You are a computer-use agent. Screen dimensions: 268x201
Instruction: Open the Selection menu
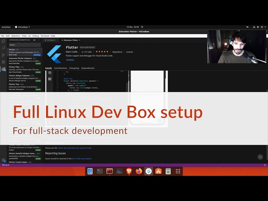(x=16, y=36)
